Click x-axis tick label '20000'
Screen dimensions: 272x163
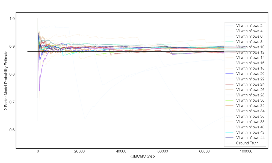79,151
